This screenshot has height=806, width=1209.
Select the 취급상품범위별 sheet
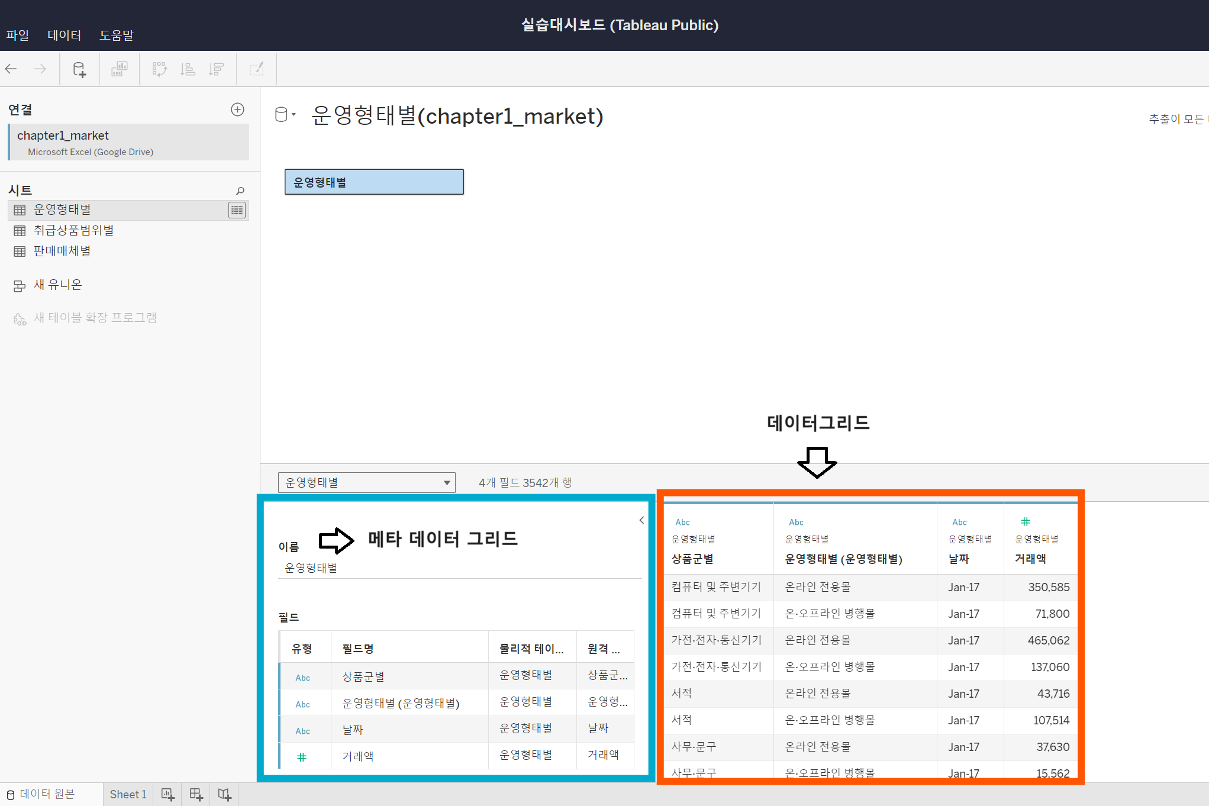[x=73, y=230]
